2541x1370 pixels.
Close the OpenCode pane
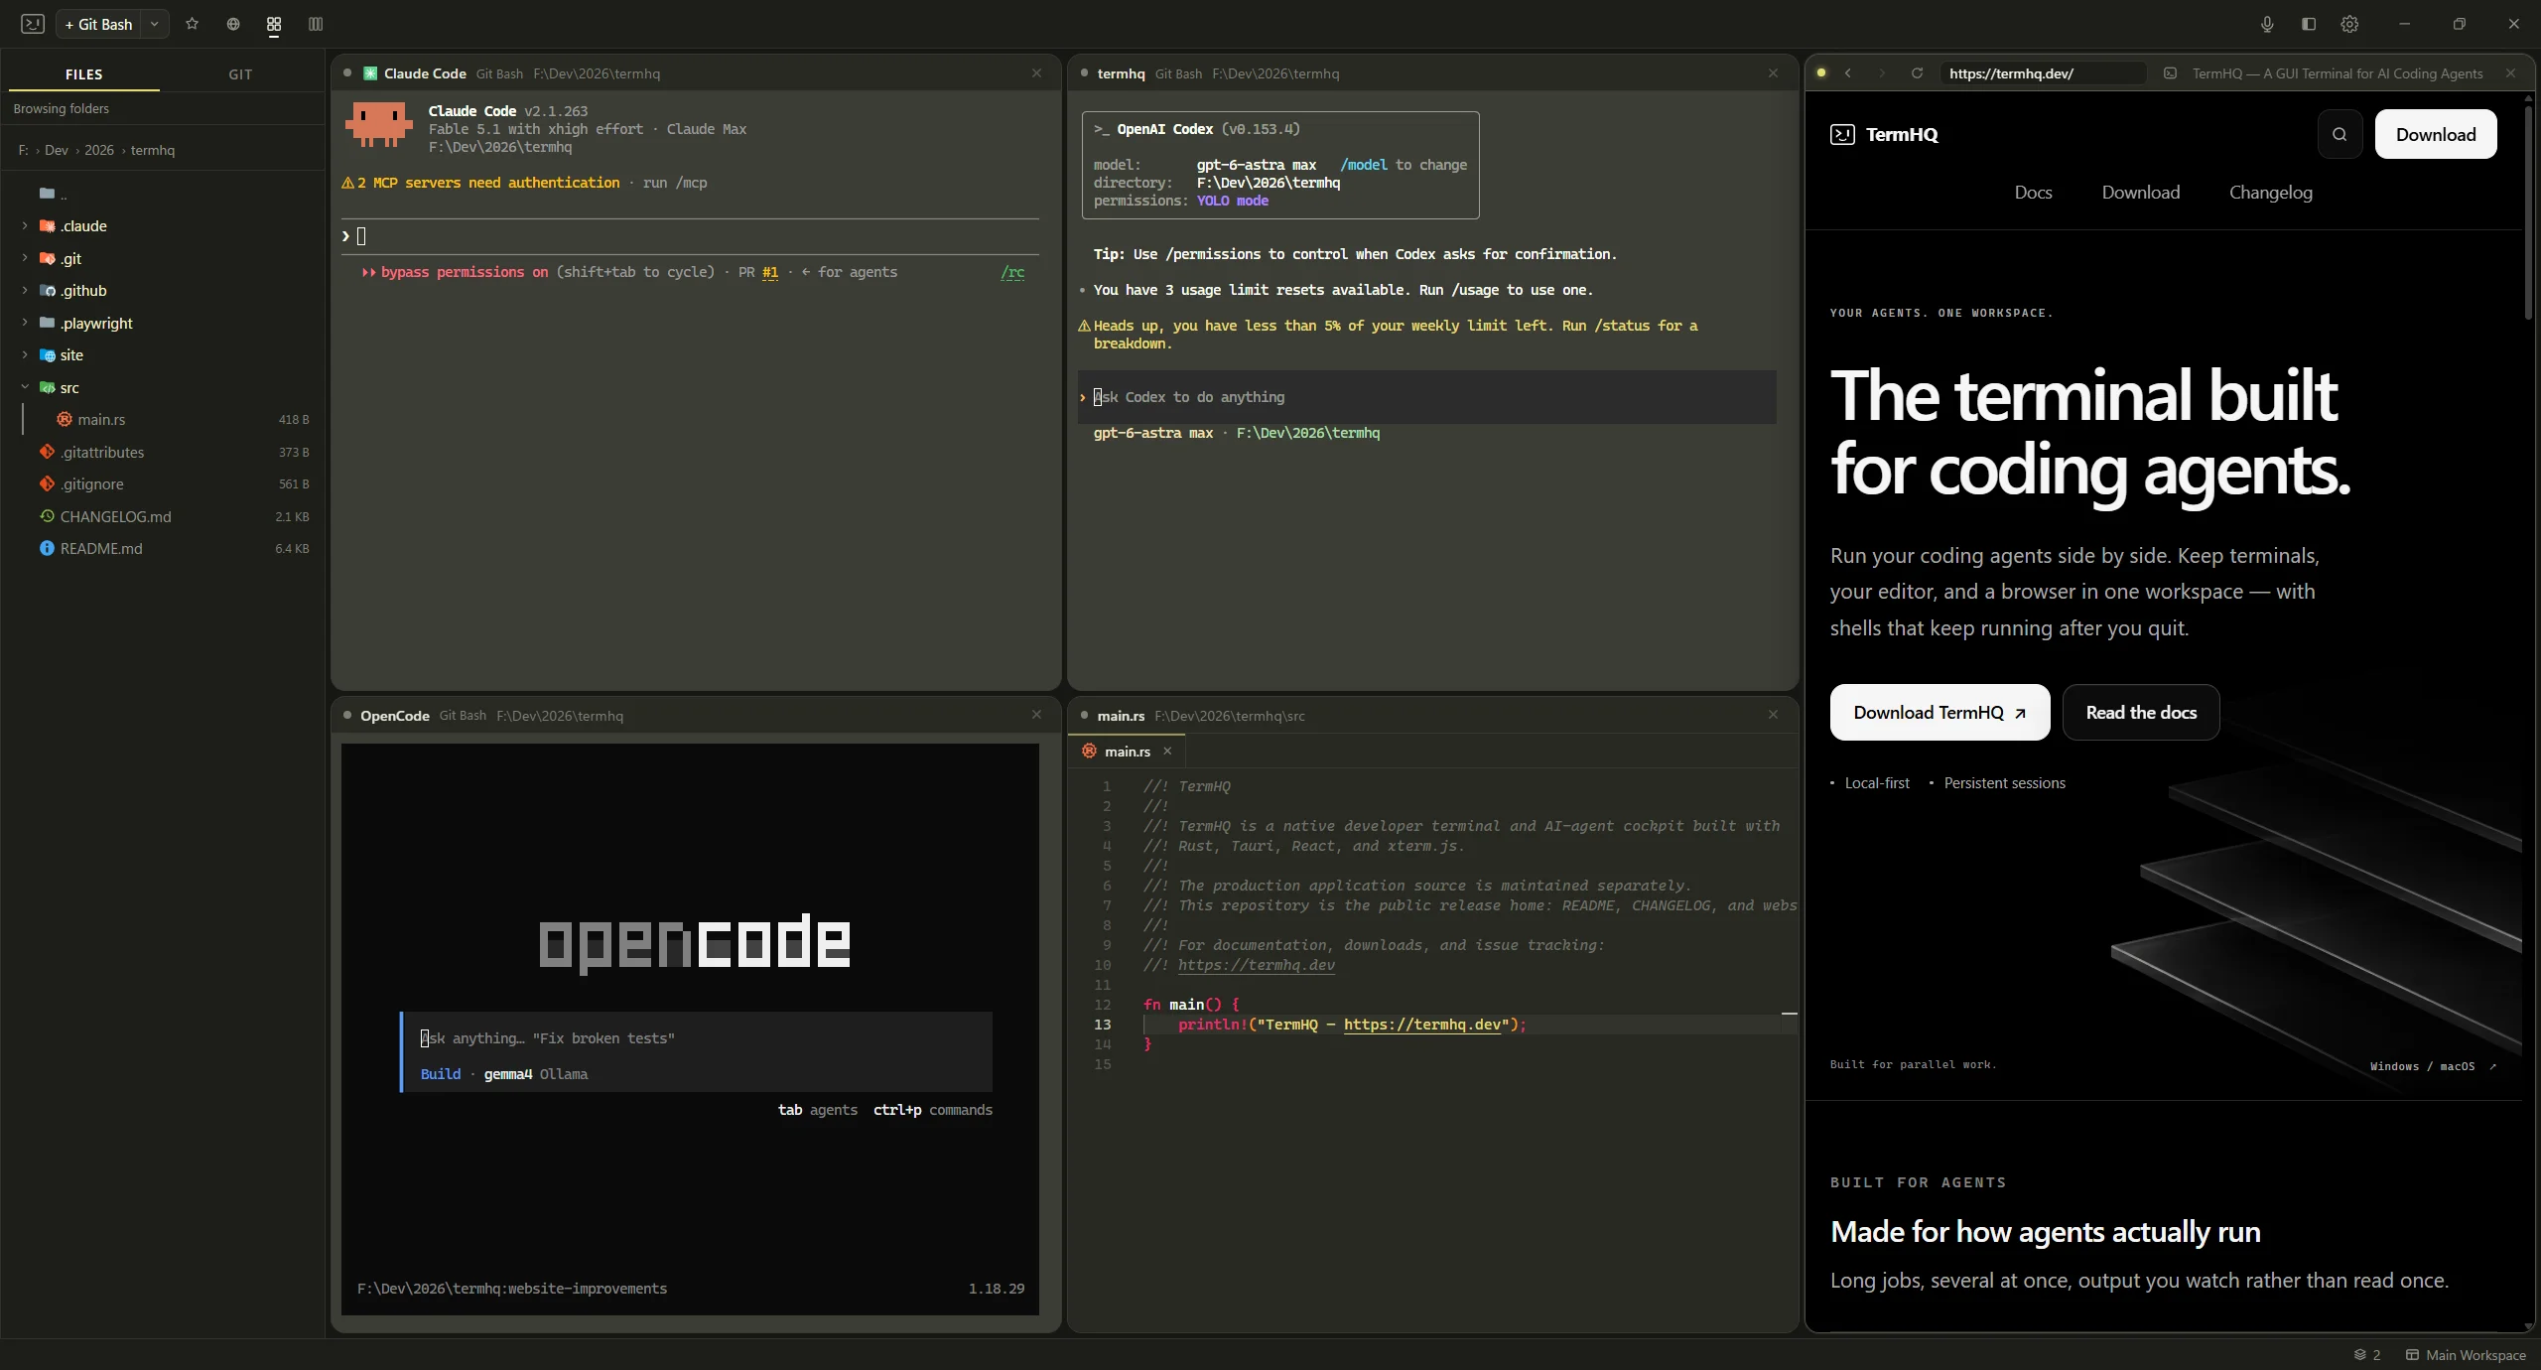click(x=1036, y=715)
